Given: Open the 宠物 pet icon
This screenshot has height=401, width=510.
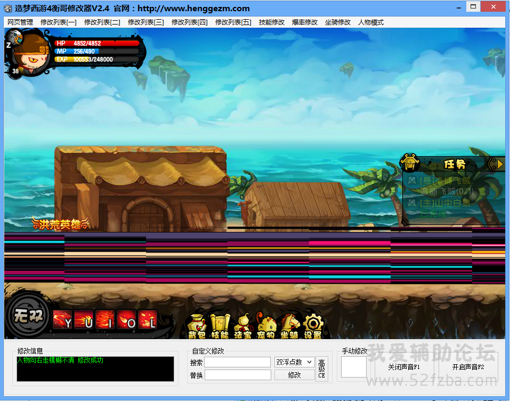Looking at the screenshot, I should (266, 326).
